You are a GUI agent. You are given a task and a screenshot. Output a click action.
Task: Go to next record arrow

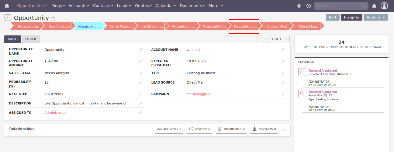coord(287,39)
